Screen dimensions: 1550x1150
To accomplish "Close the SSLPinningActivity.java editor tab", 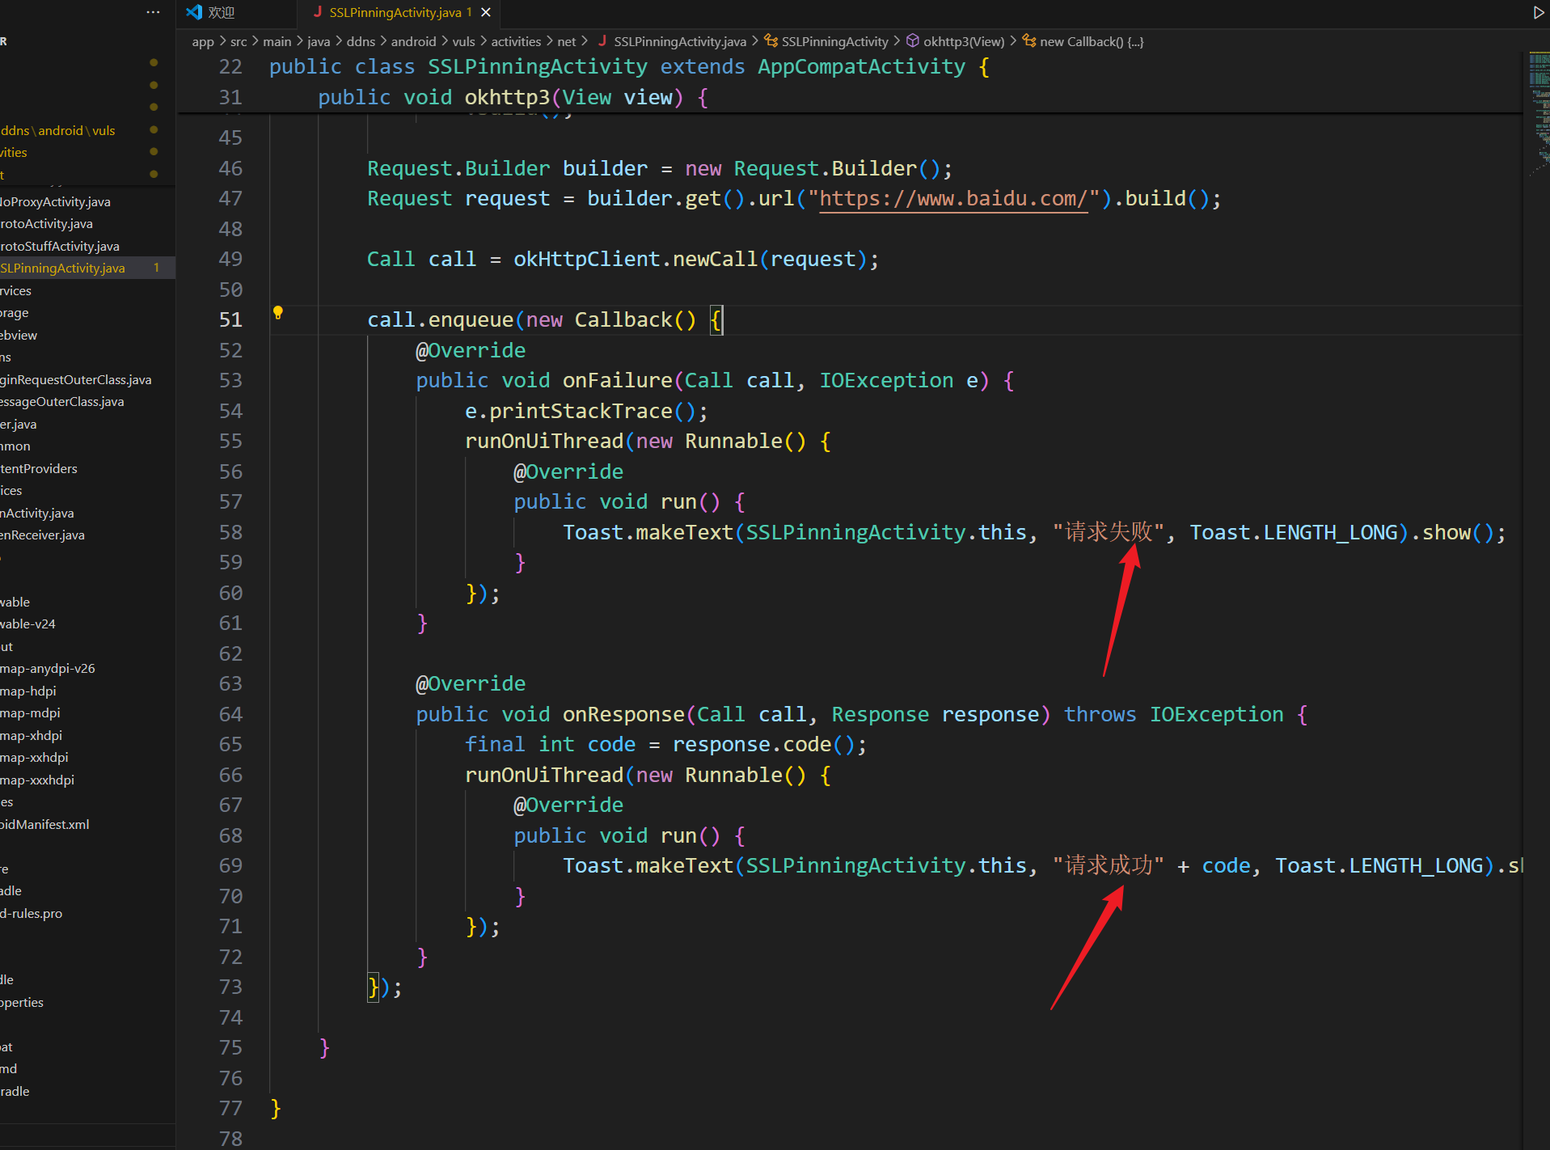I will [x=486, y=12].
